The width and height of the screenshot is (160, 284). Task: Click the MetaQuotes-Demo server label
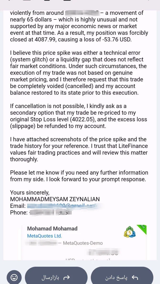coord(83,243)
